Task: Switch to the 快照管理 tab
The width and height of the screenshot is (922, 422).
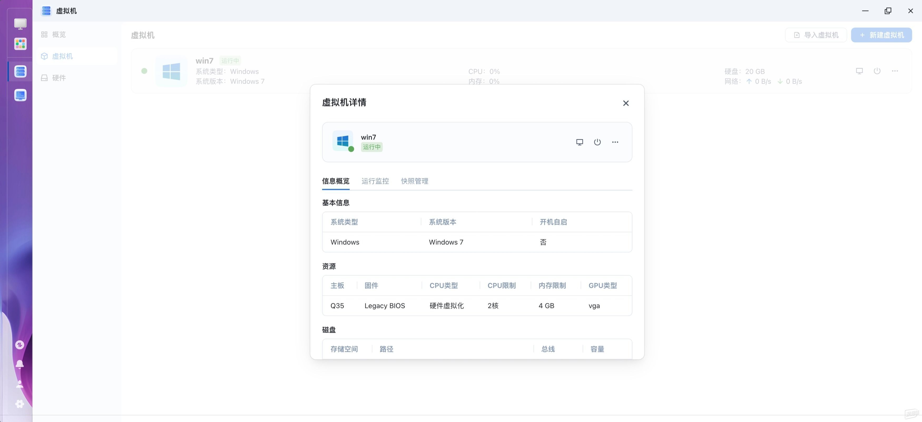Action: coord(414,181)
